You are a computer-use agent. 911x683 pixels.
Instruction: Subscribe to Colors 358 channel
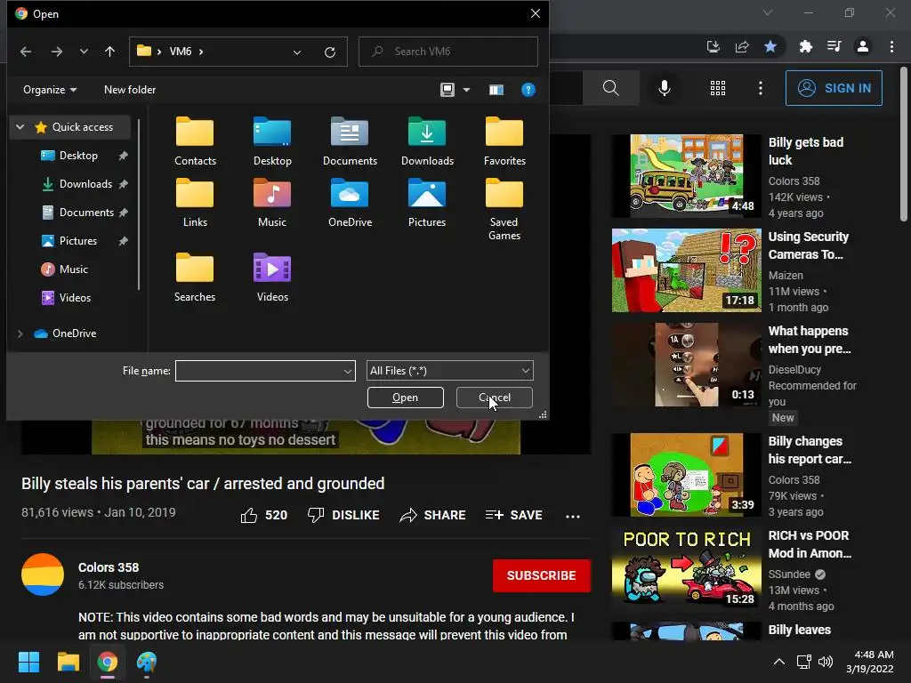click(x=542, y=575)
